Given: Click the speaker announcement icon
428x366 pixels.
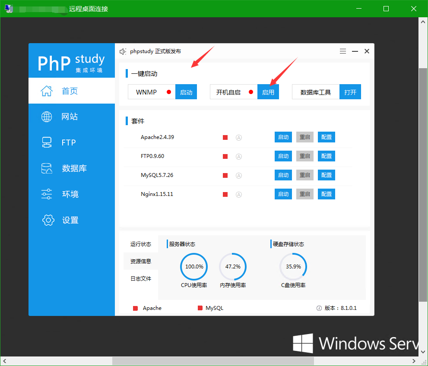Looking at the screenshot, I should point(123,51).
